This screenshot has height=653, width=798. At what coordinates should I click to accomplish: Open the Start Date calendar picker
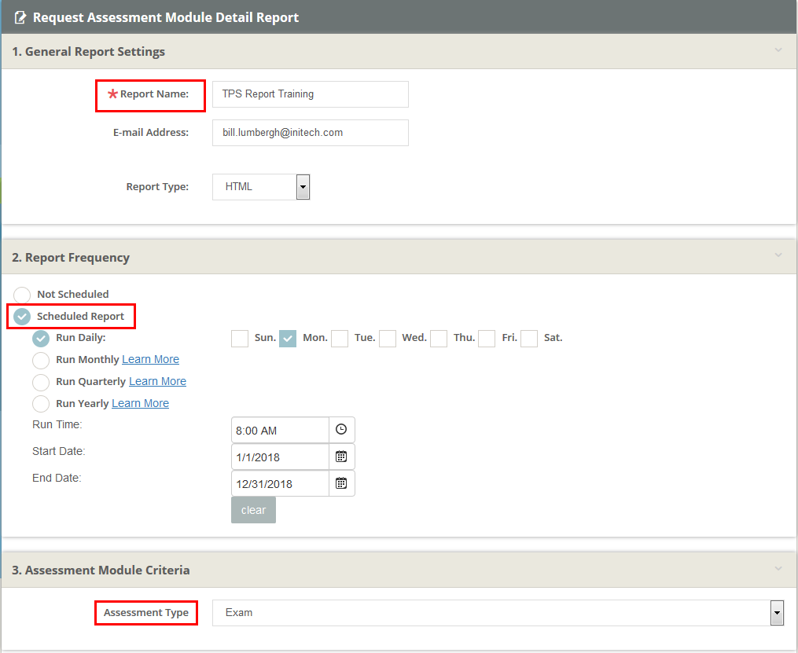[x=341, y=457]
